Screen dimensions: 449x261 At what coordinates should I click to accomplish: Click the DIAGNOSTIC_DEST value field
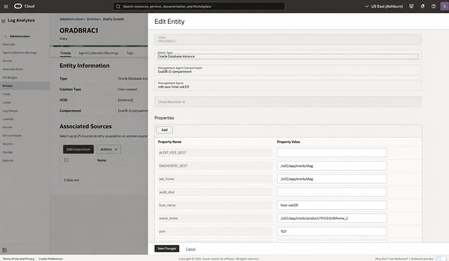[x=332, y=166]
